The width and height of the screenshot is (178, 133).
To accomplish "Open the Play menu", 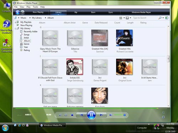I will (x=28, y=7).
